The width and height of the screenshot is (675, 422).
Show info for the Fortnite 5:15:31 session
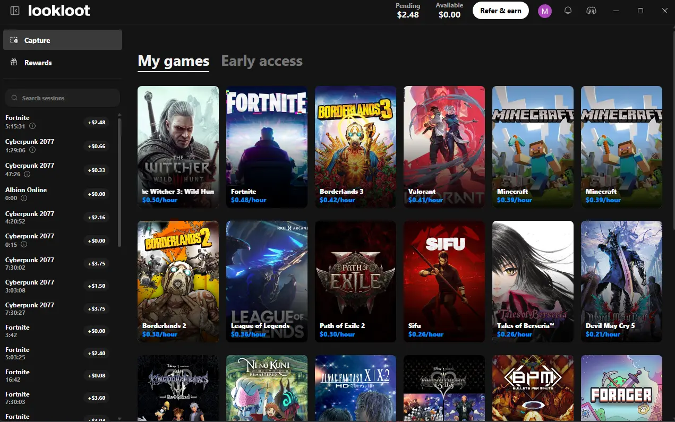click(x=32, y=126)
